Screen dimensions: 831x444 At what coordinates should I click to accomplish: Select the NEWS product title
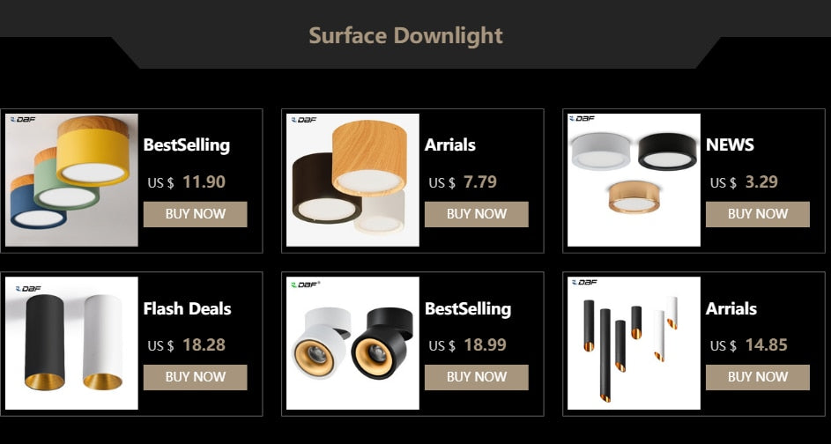coord(730,145)
